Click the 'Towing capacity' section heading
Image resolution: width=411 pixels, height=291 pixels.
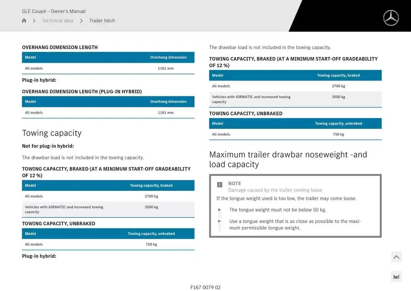point(51,133)
